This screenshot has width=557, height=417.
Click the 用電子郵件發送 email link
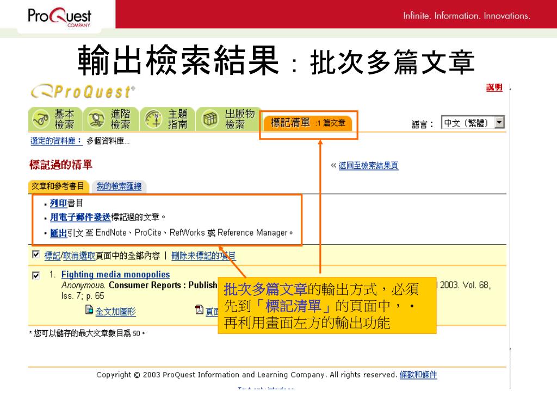[81, 217]
